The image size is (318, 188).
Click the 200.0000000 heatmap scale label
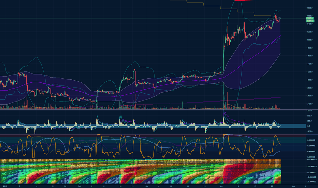click(x=312, y=166)
